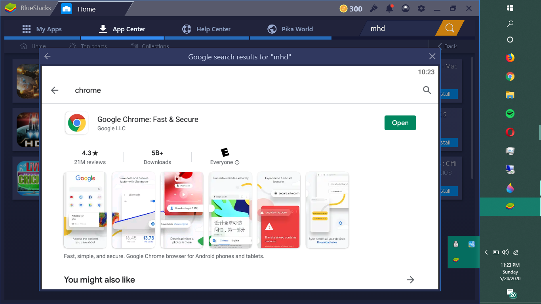This screenshot has height=304, width=541.
Task: Click the Open button for Chrome
Action: tap(400, 123)
